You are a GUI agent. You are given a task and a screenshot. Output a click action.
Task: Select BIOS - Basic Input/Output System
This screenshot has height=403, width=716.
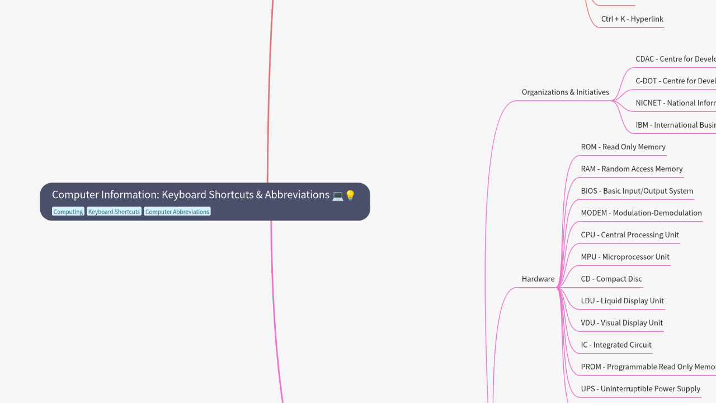click(x=637, y=191)
